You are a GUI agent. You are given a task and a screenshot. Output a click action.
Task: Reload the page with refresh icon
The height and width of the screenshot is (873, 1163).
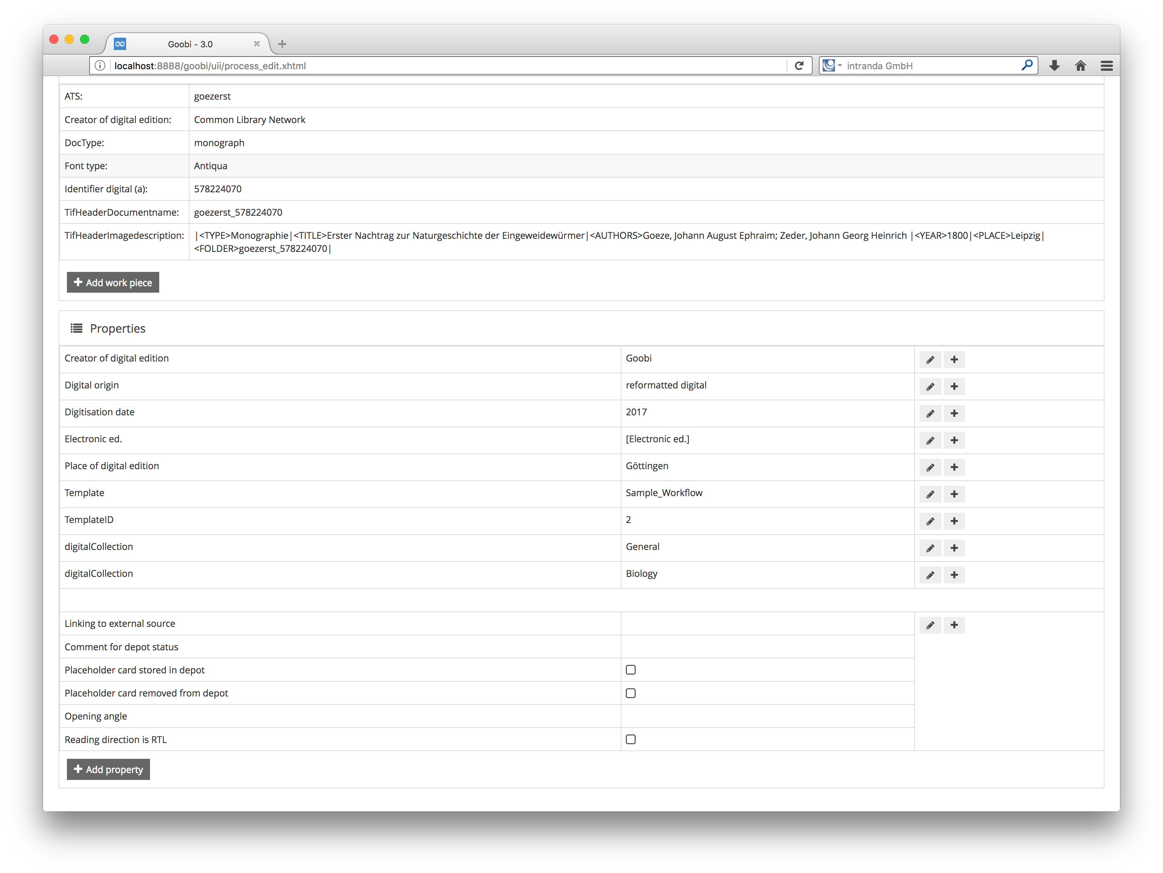coord(799,66)
